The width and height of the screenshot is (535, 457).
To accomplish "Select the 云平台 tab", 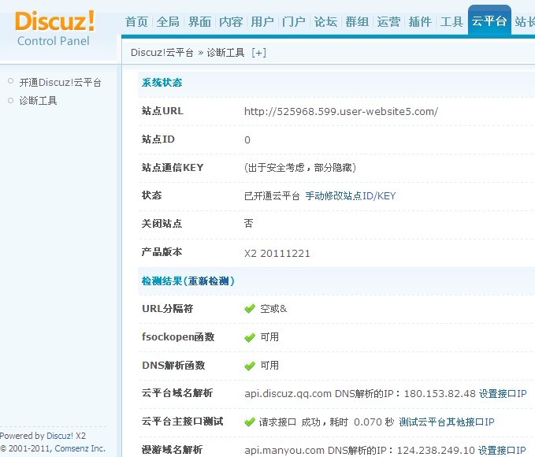I will [489, 20].
